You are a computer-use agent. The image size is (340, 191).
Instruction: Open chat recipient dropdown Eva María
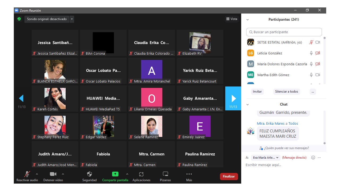266,158
